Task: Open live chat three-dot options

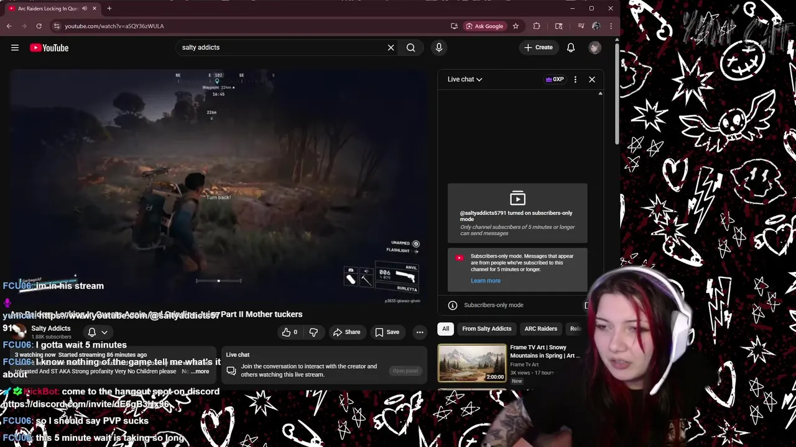Action: pos(575,79)
